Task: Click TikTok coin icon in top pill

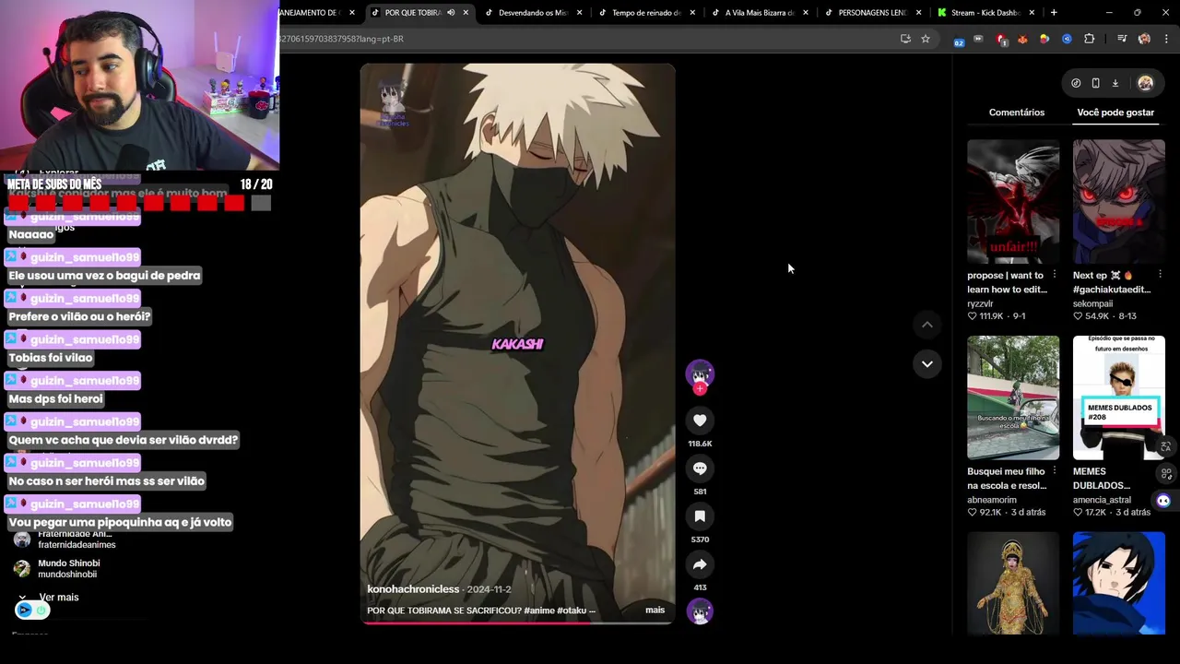Action: pyautogui.click(x=1076, y=83)
